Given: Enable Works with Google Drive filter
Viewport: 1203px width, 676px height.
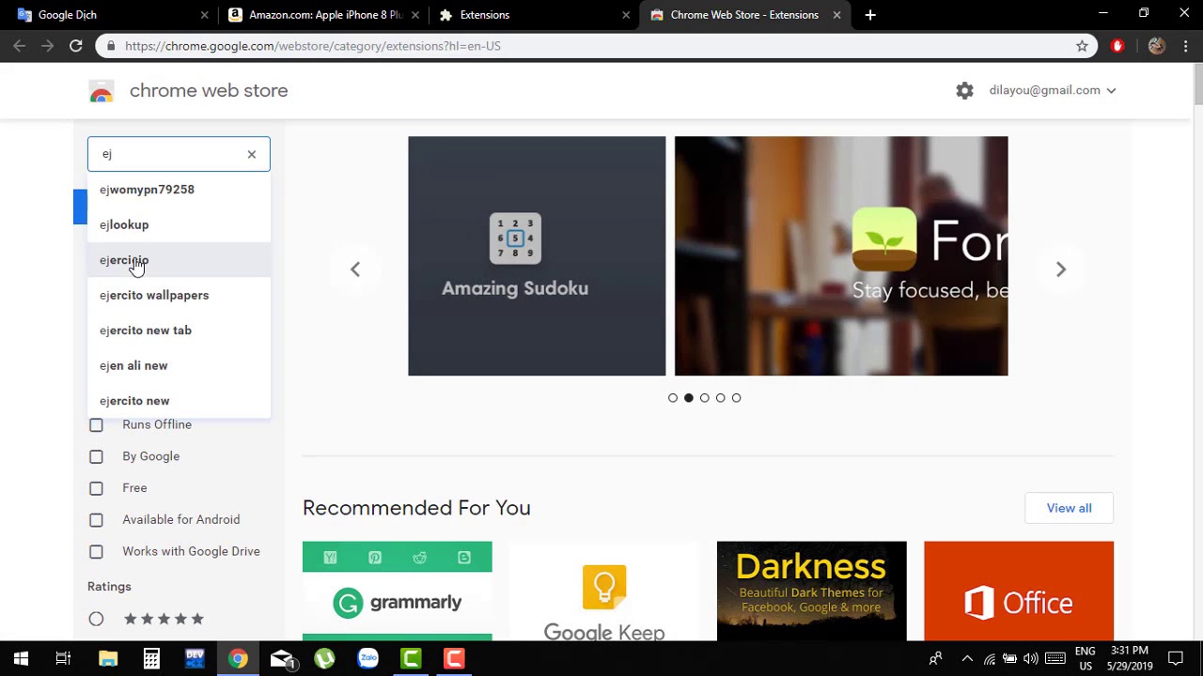Looking at the screenshot, I should point(96,552).
